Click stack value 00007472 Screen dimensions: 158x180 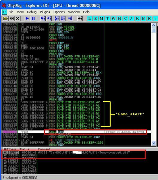pos(29,169)
